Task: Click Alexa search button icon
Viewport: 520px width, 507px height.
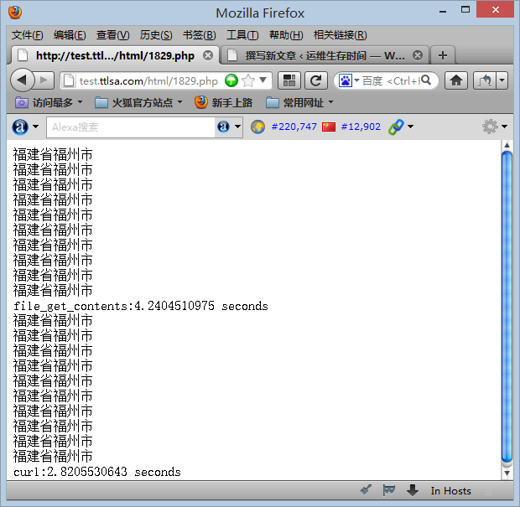Action: pyautogui.click(x=224, y=127)
